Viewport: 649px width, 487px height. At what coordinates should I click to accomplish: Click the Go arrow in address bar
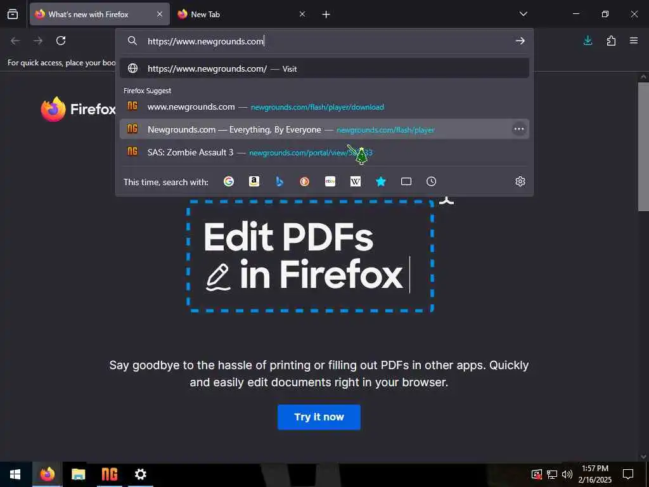coord(520,41)
